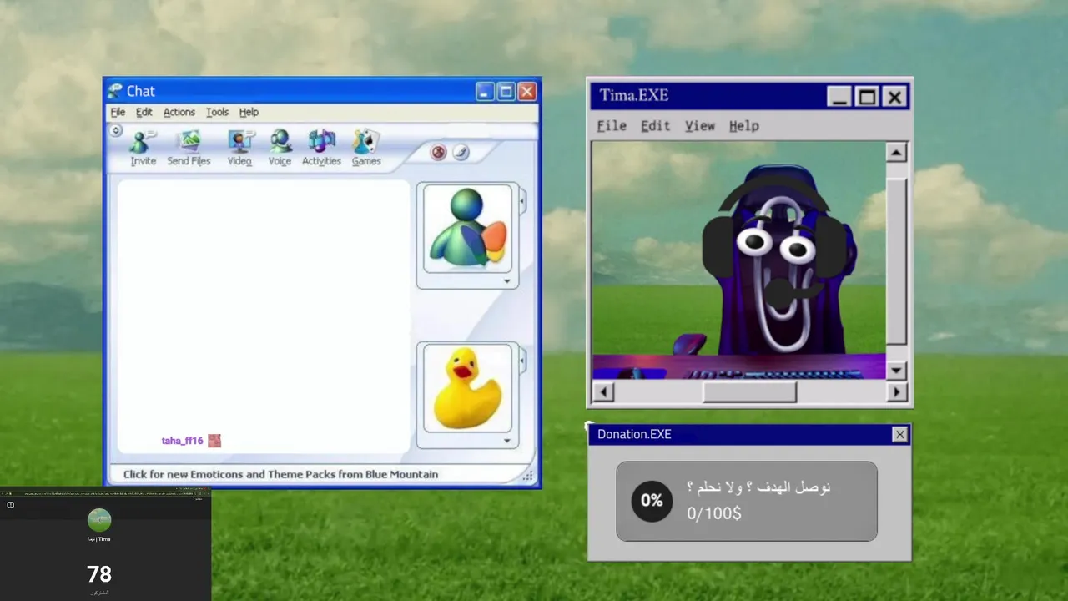Open the Help menu in Chat window

249,112
